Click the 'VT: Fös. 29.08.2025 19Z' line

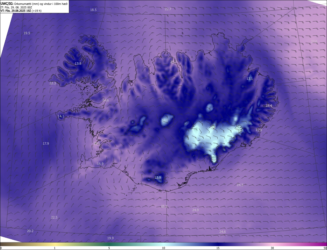(x=15, y=11)
